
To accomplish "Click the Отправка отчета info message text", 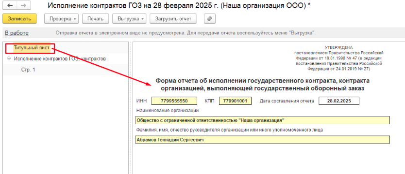I will (186, 33).
